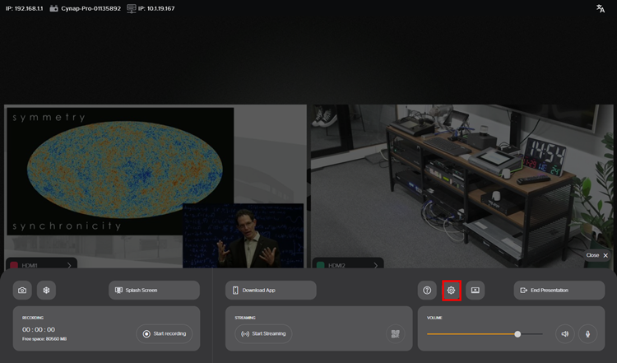Viewport: 617px width, 363px height.
Task: Close the control panel with Close
Action: click(x=597, y=255)
